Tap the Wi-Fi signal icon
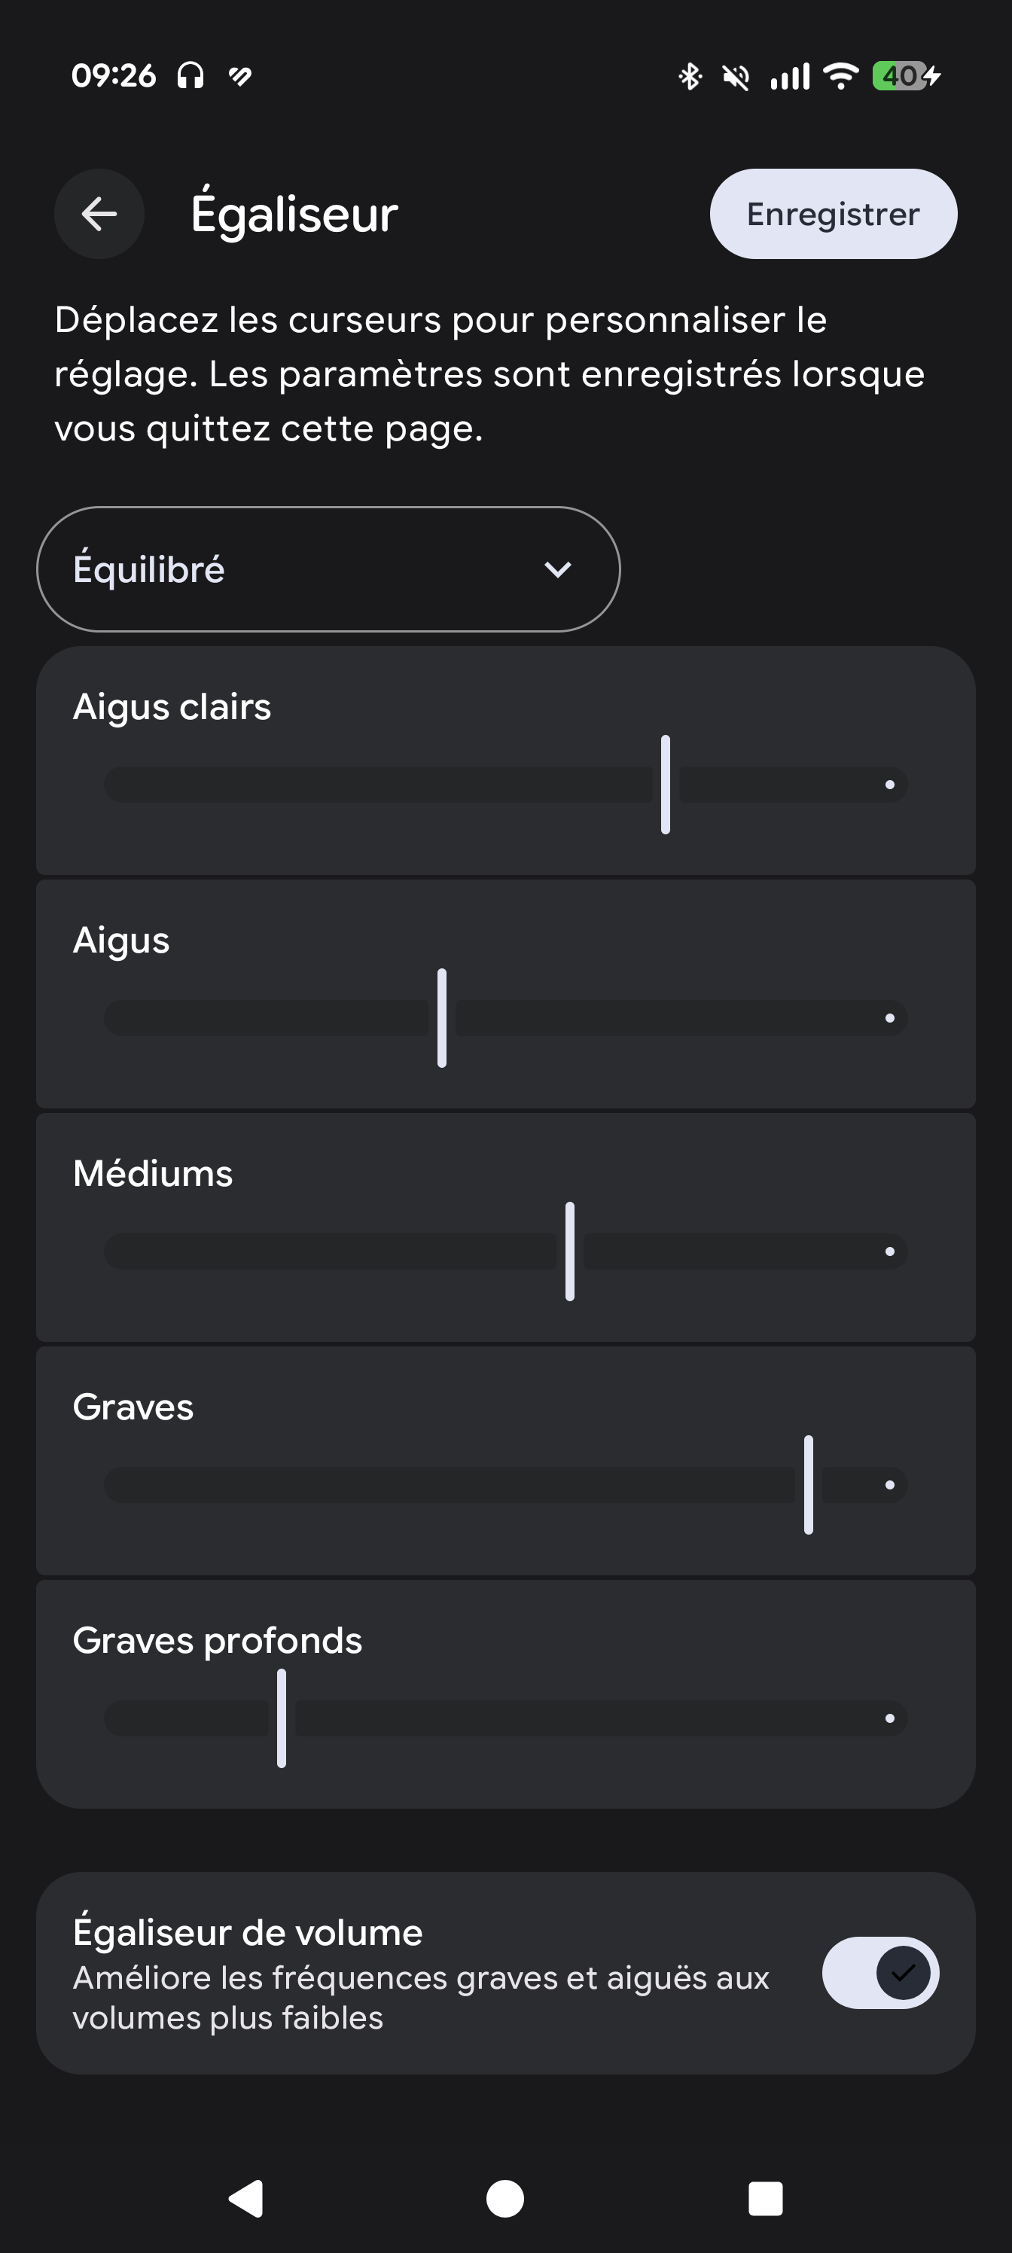This screenshot has width=1012, height=2253. 841,76
